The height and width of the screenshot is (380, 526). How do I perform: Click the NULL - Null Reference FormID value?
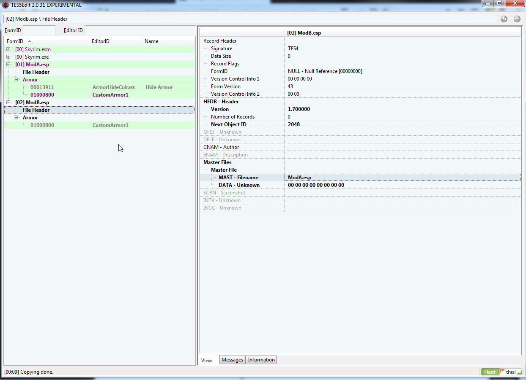click(x=325, y=71)
